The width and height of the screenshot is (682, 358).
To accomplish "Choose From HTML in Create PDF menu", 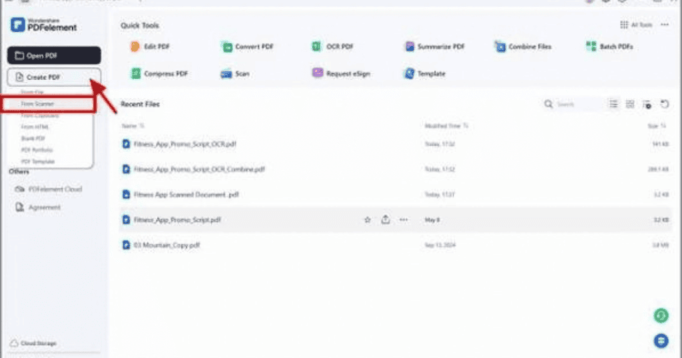I will pos(35,127).
